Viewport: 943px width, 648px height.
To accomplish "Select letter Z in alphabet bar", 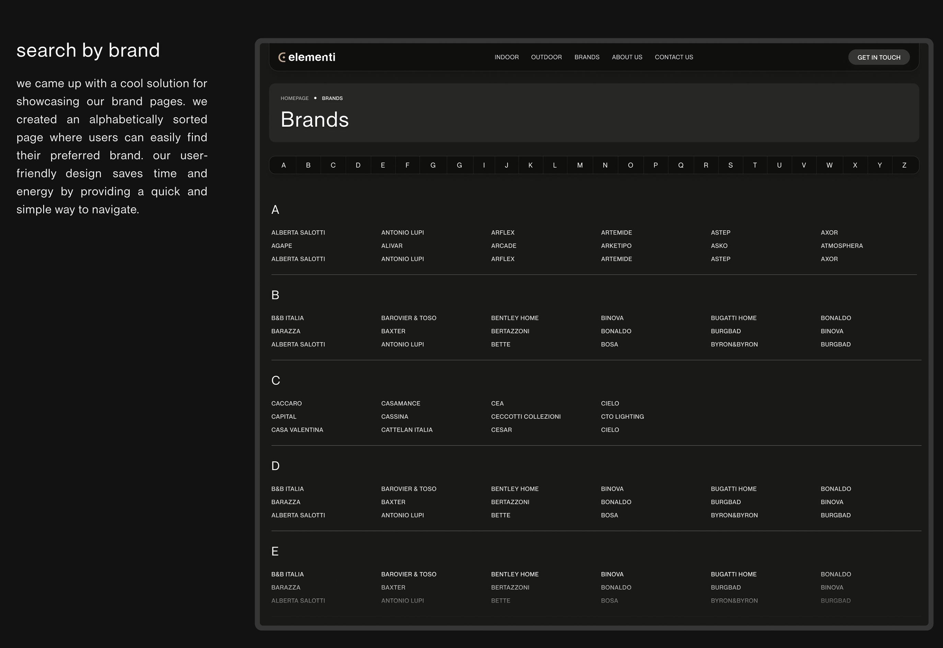I will click(x=904, y=165).
